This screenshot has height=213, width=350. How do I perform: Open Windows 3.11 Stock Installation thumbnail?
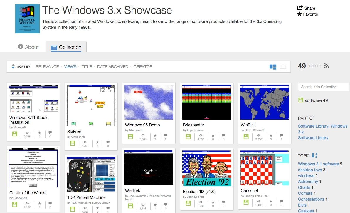tap(33, 98)
